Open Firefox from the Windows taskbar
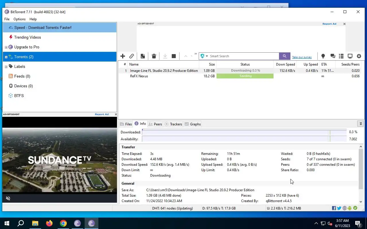The width and height of the screenshot is (367, 229). coord(49,223)
